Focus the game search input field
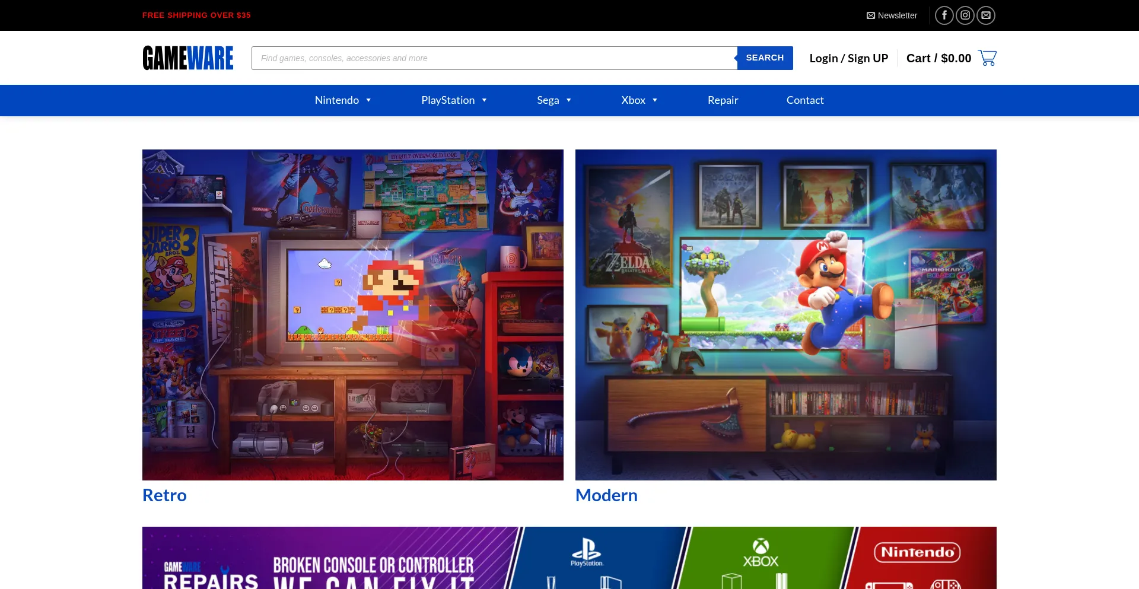Screen dimensions: 1139x589 click(494, 58)
